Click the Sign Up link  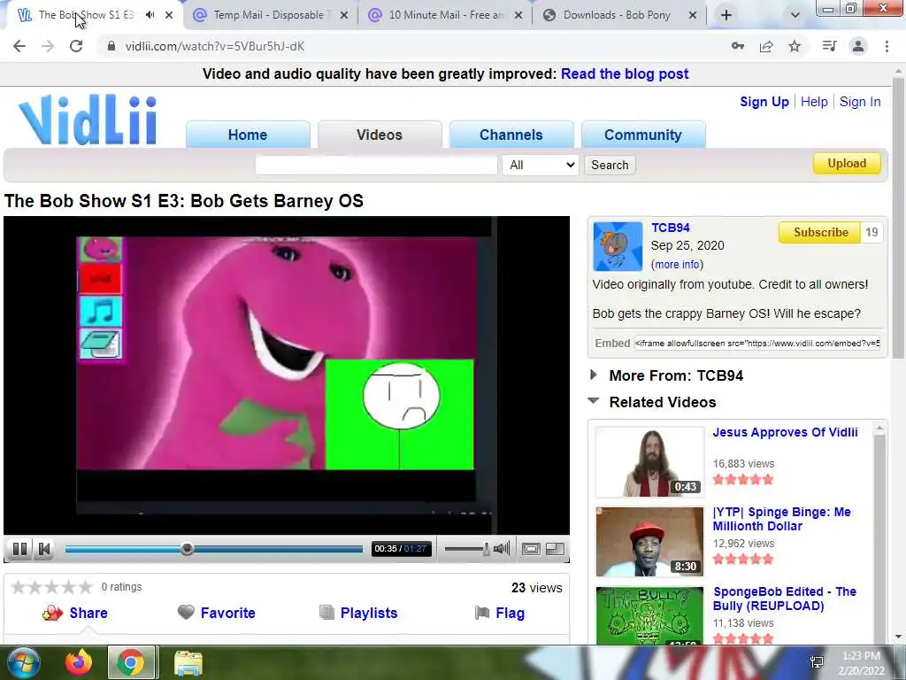click(764, 102)
